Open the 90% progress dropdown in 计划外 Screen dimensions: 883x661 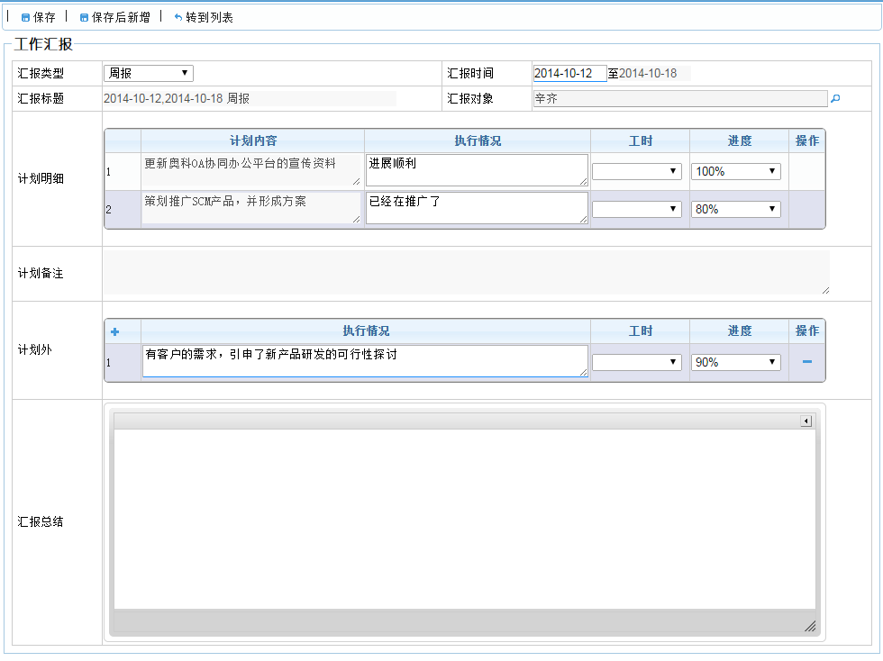coord(735,362)
